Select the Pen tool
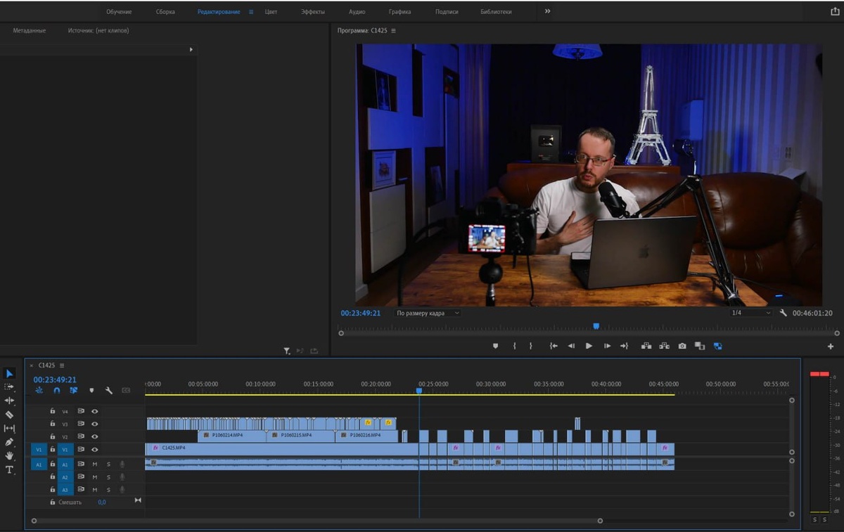The image size is (844, 532). [9, 442]
